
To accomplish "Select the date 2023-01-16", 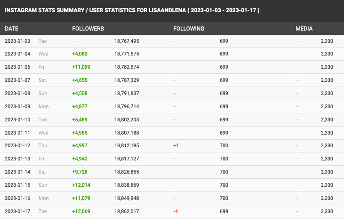I will [x=17, y=198].
